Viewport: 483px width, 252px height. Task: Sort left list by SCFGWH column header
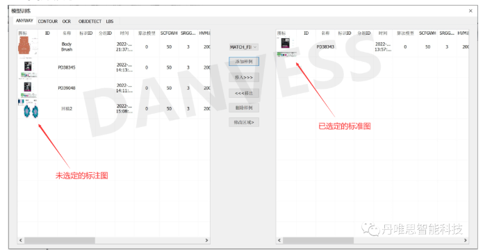click(169, 33)
